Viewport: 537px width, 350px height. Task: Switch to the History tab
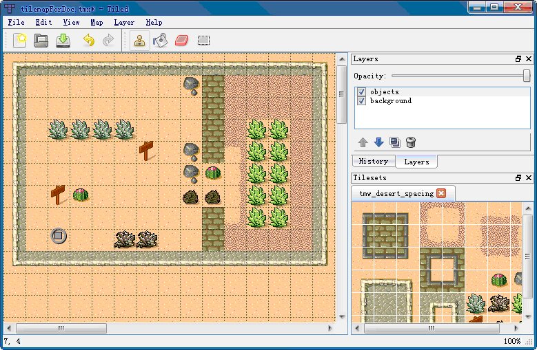pos(374,161)
